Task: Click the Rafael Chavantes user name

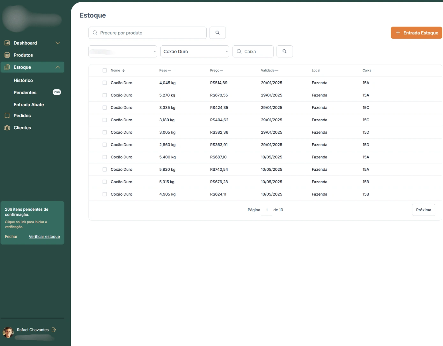Action: point(33,330)
